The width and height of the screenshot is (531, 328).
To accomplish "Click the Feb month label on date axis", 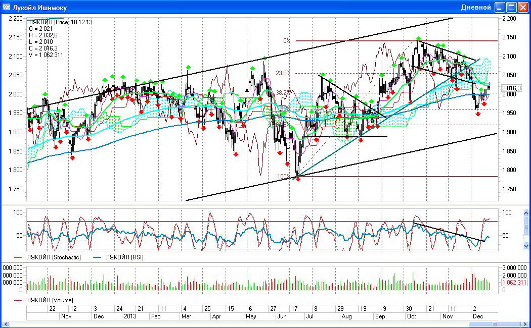I will click(x=156, y=316).
